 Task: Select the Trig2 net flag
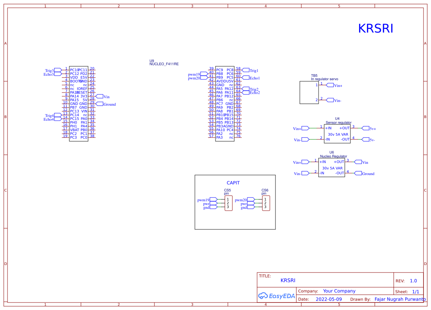[246, 89]
